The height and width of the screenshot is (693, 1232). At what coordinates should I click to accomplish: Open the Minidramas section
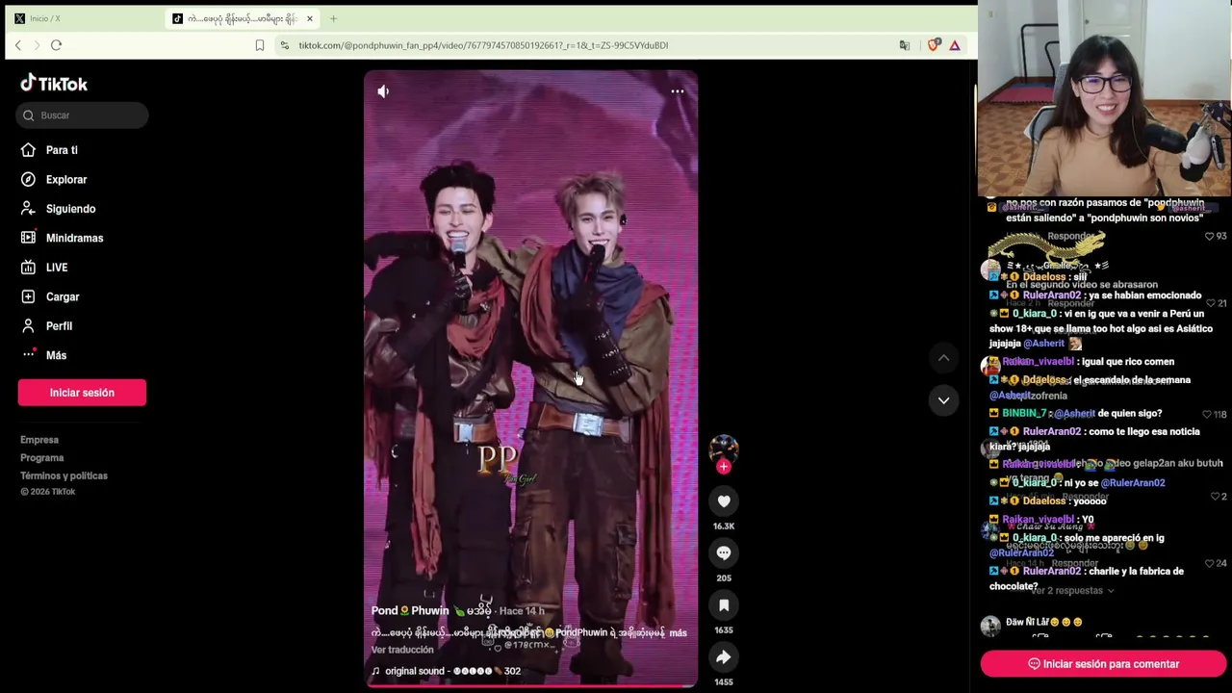tap(74, 238)
